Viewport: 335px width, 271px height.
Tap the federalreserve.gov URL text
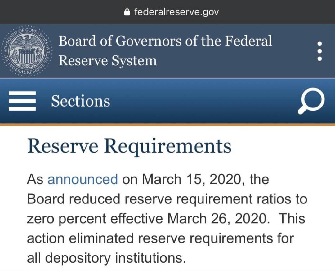click(x=176, y=12)
